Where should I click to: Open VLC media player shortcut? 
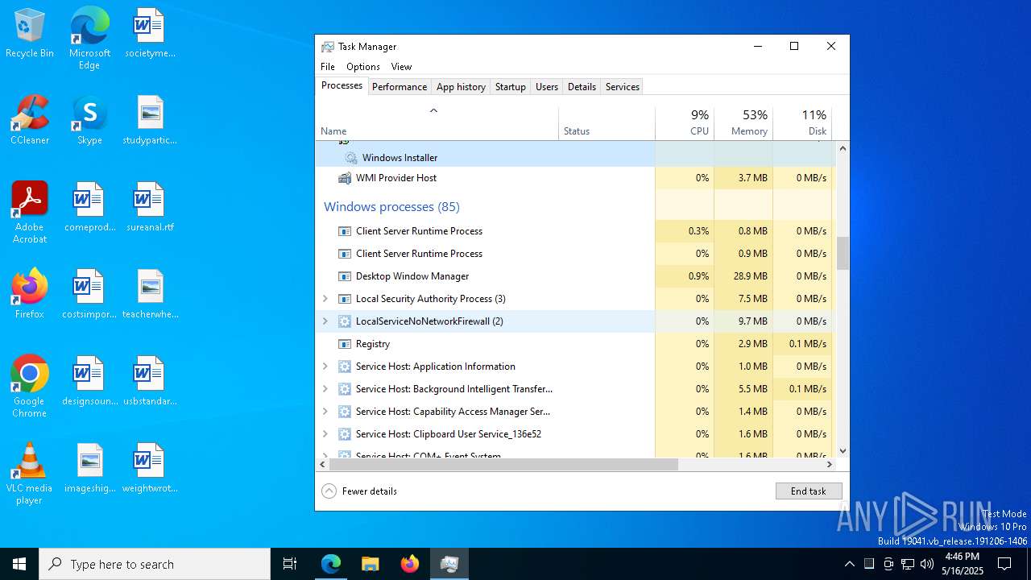click(x=30, y=474)
